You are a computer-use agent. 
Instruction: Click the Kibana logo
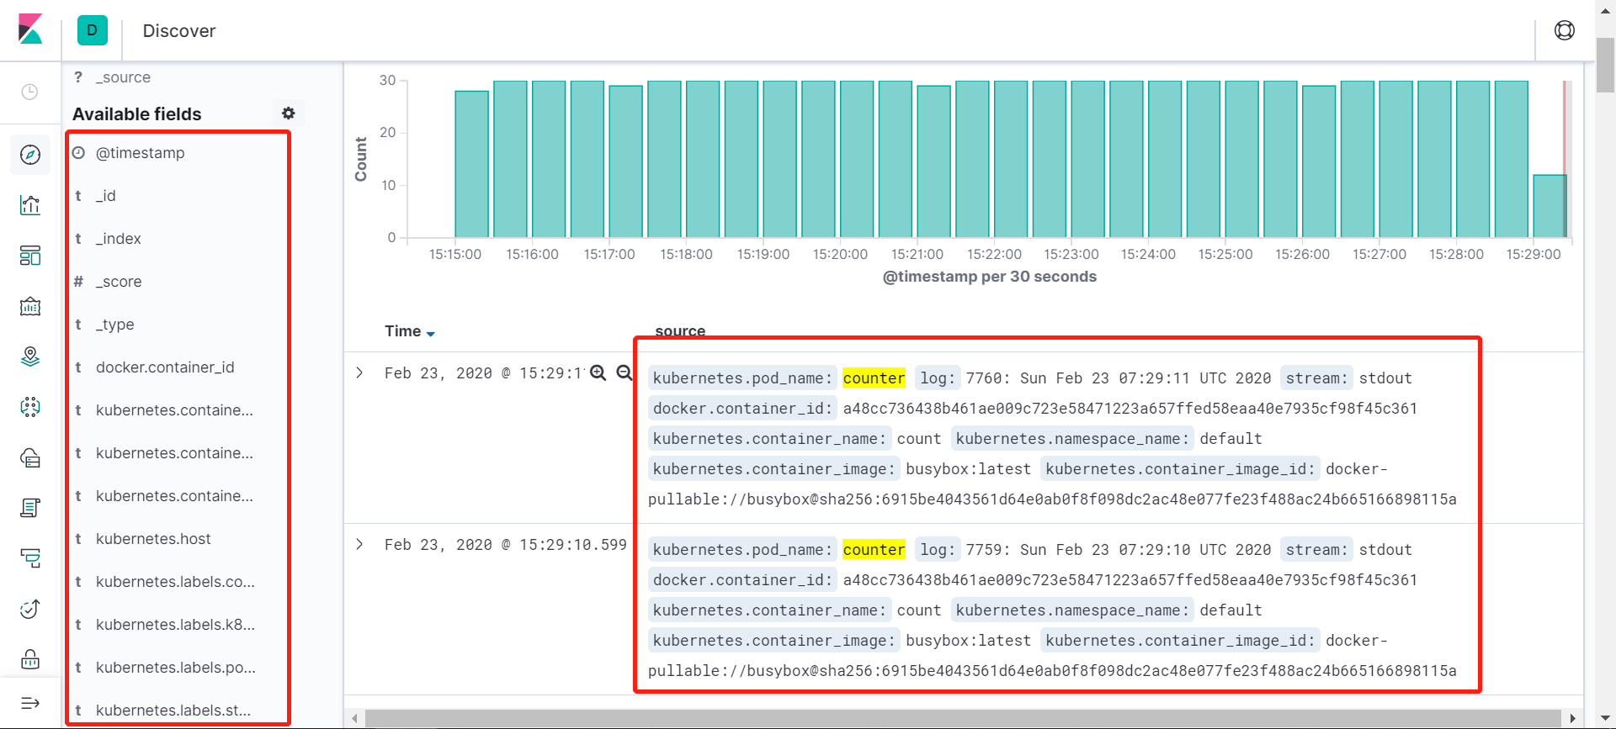tap(30, 29)
